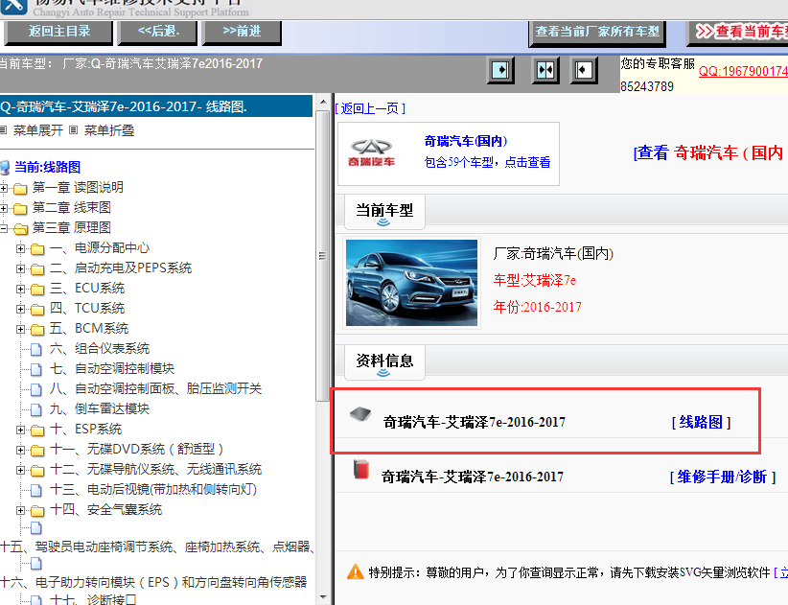Open 十五、驾驶员电动座椅调节系统 item
The image size is (788, 605).
point(157,547)
